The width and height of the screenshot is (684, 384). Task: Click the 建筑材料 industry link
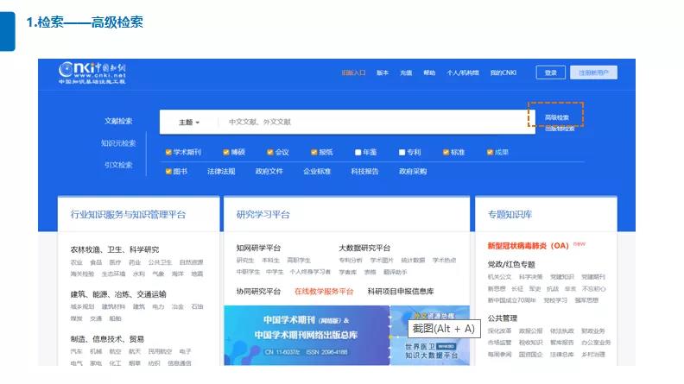click(x=113, y=307)
